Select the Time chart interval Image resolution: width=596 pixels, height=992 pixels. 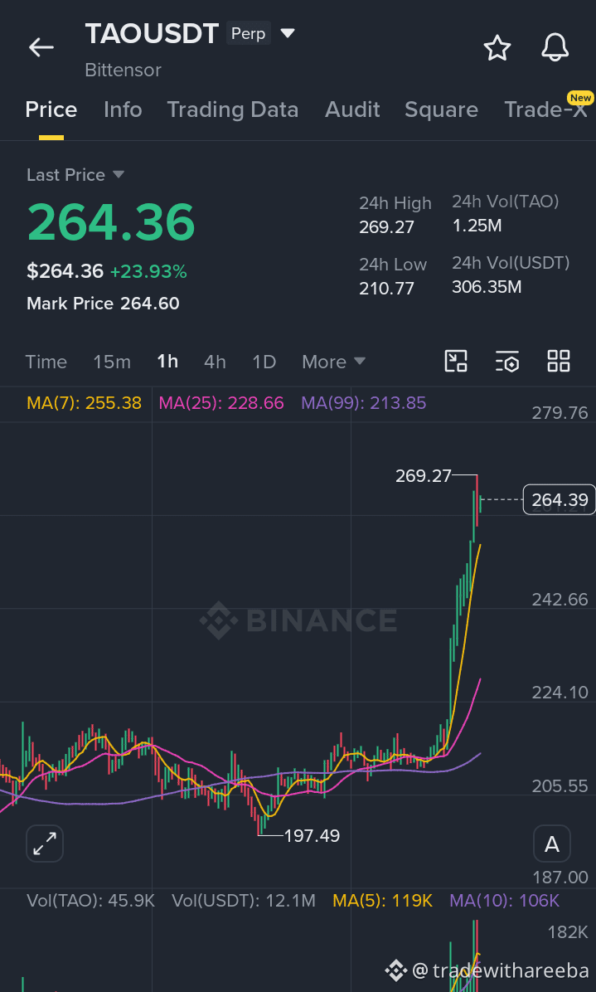[46, 362]
